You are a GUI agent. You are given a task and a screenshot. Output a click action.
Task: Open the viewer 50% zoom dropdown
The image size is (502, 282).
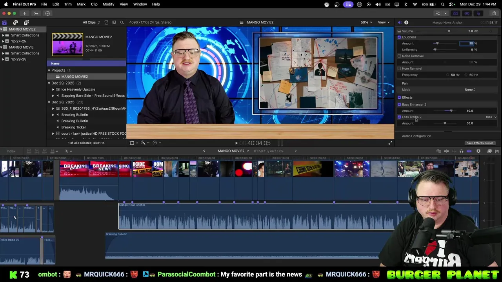point(366,22)
